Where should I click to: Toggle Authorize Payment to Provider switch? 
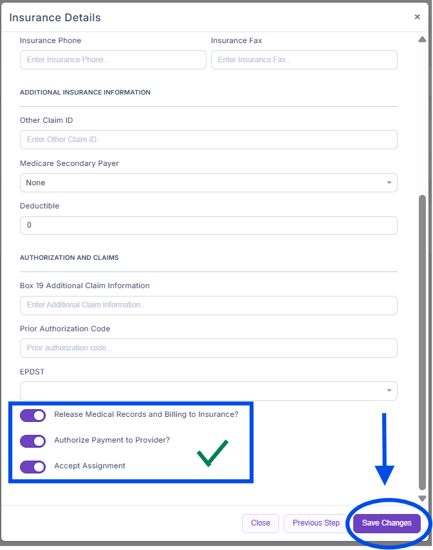pyautogui.click(x=33, y=441)
